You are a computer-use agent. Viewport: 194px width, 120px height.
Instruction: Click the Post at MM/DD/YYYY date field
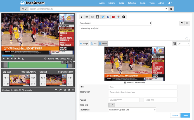click(124, 100)
